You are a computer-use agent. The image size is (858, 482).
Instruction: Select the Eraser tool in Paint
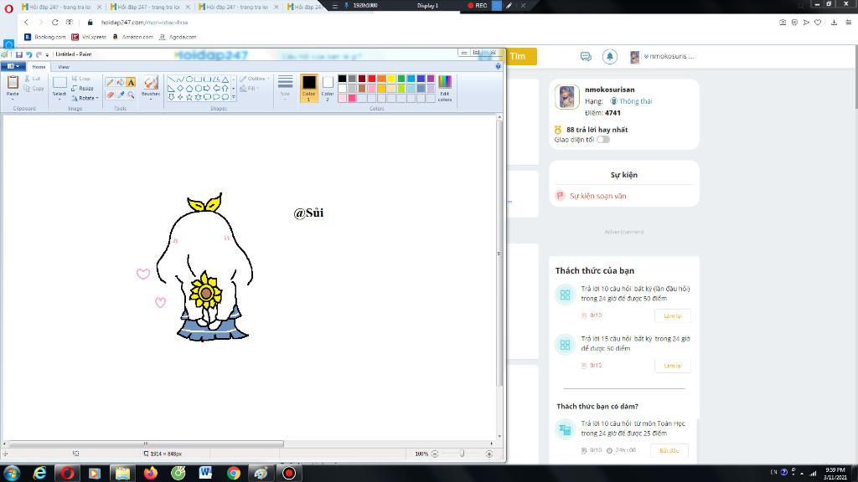click(x=110, y=95)
